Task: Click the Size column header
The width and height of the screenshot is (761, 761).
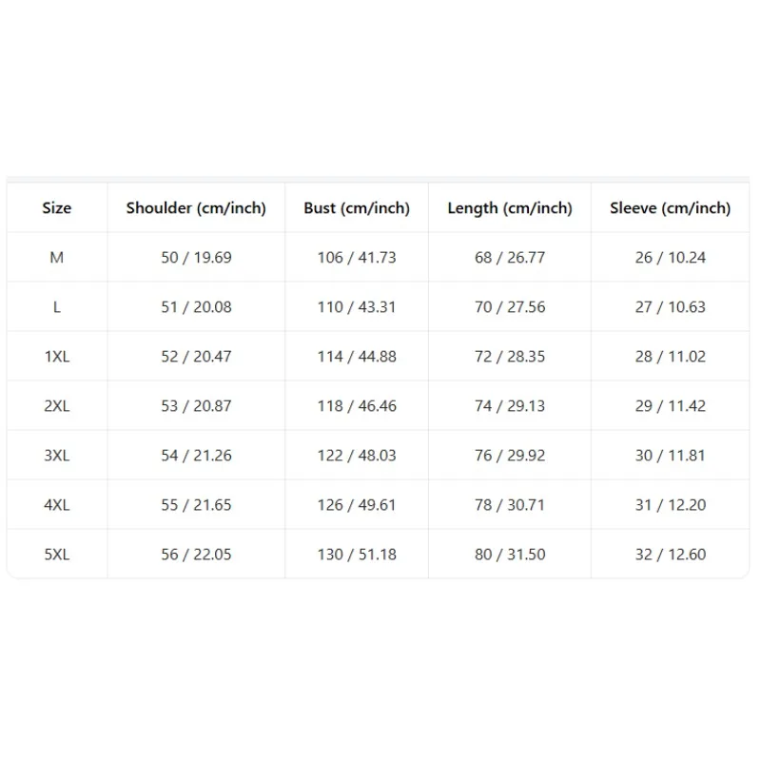Action: (x=57, y=207)
